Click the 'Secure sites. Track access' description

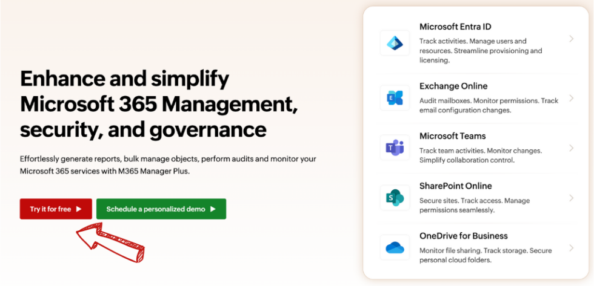[475, 205]
